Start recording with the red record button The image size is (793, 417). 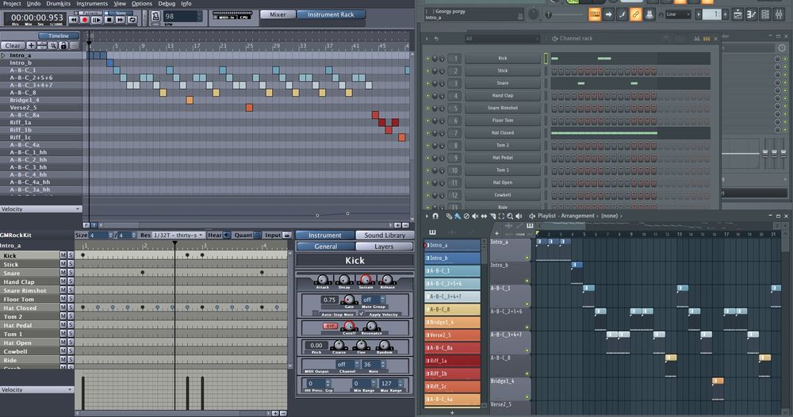(85, 20)
